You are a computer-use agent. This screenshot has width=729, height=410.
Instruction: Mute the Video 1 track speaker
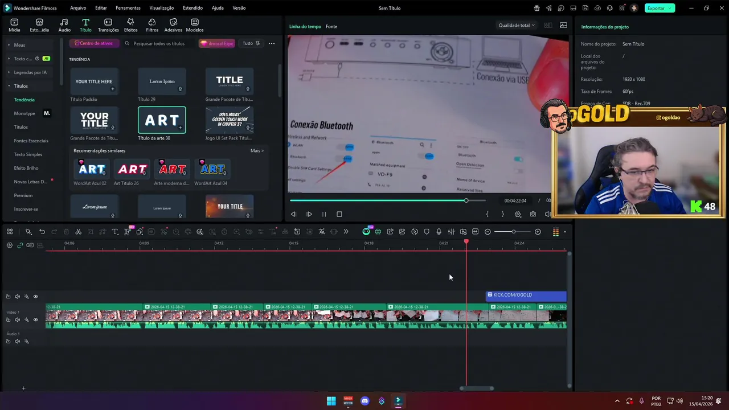pos(17,319)
